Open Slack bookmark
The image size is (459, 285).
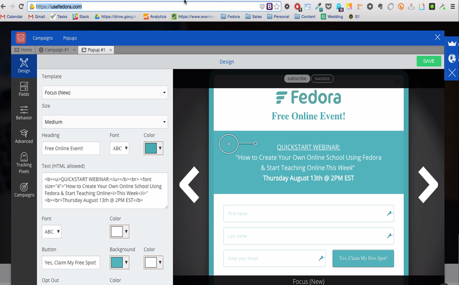[81, 17]
